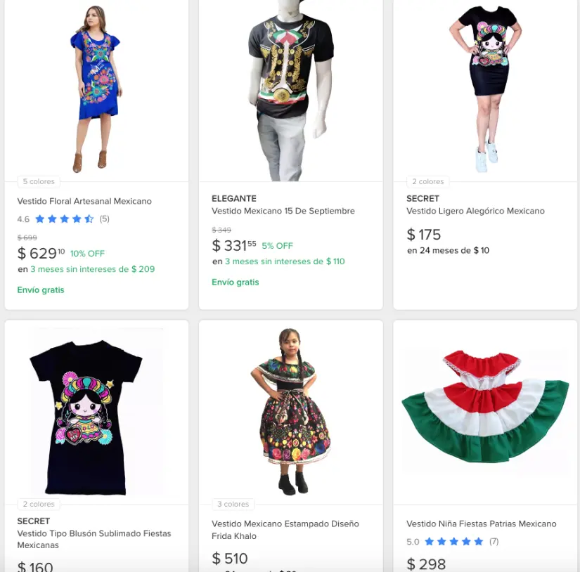This screenshot has width=580, height=572.
Task: Open "Vestido Mexicano 15 De Septiembre" listing
Action: (x=283, y=211)
